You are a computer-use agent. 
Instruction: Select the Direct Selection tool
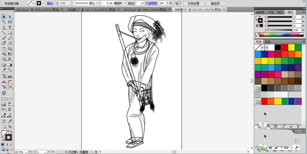[x=10, y=17]
